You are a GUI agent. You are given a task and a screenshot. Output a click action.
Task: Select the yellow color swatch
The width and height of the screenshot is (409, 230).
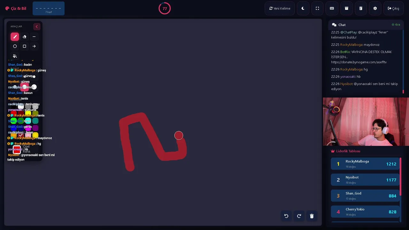pyautogui.click(x=28, y=113)
